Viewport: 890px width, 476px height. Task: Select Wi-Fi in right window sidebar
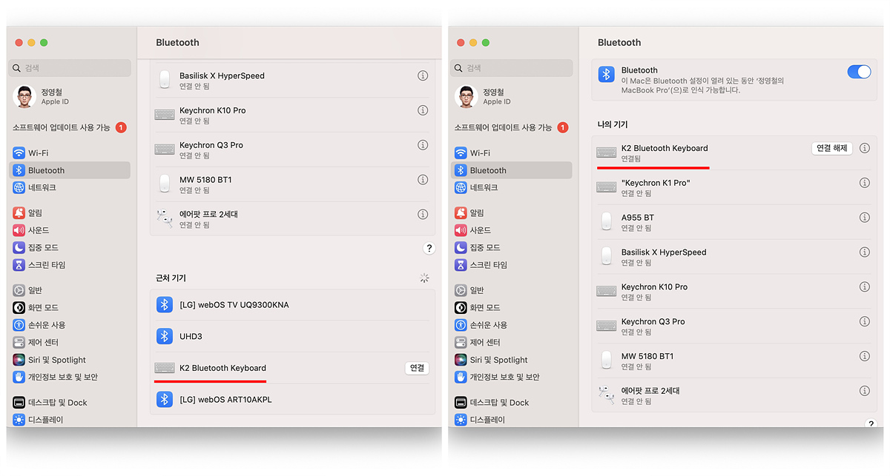(512, 152)
